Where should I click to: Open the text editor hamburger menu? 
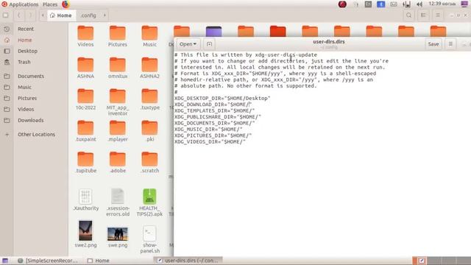[x=450, y=44]
